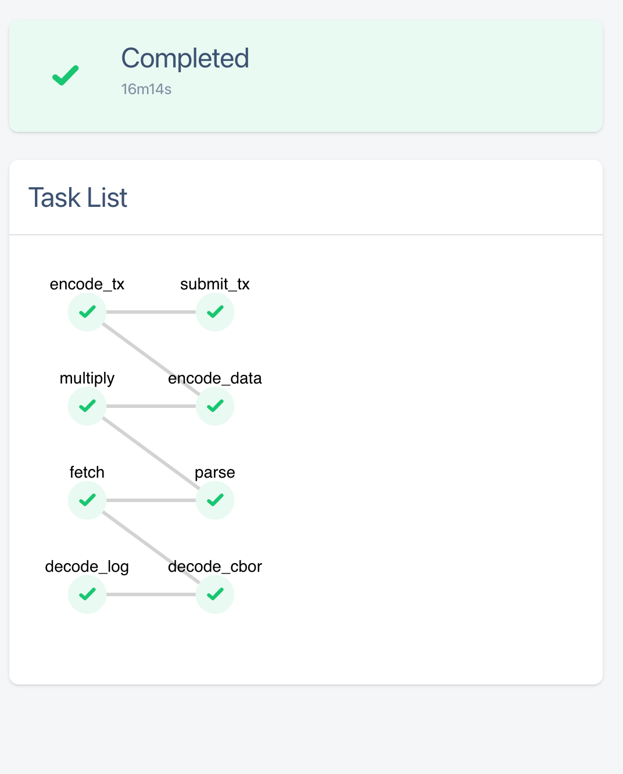Screen dimensions: 623x774
Task: Click the decode_cbor task checkmark node
Action: (x=215, y=594)
